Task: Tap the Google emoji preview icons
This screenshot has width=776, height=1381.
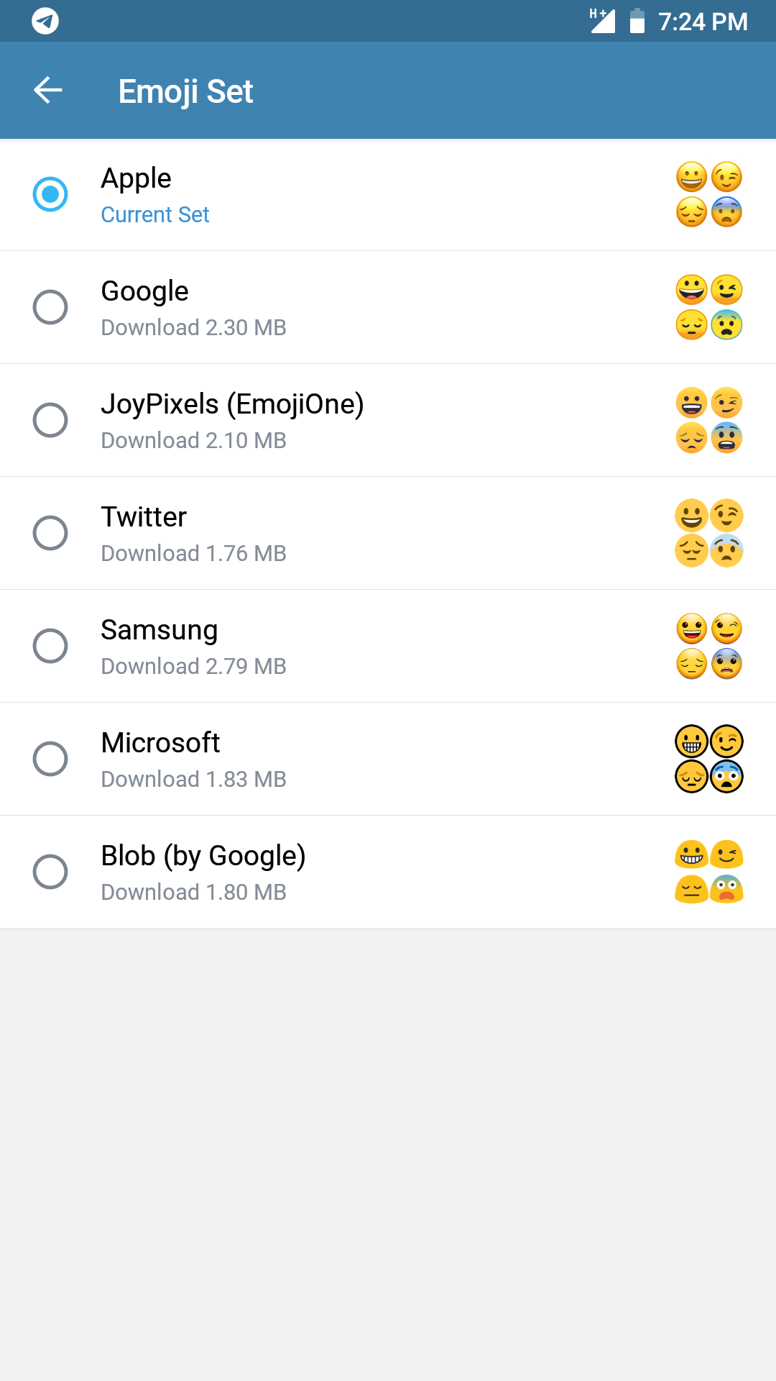Action: [x=708, y=307]
